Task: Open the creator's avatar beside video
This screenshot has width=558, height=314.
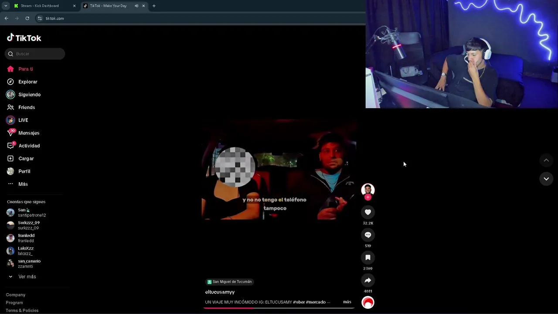Action: point(368,189)
